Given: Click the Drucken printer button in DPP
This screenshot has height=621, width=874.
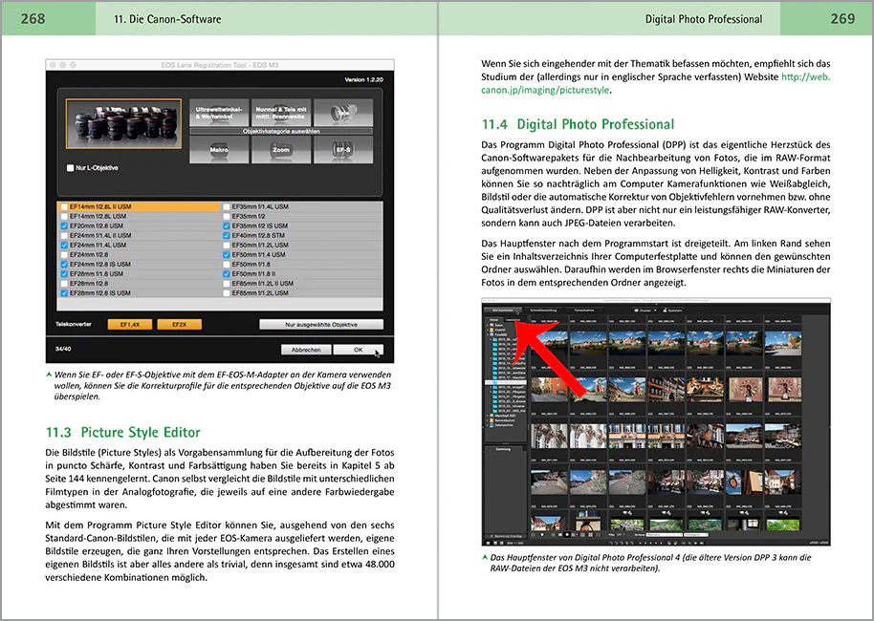Looking at the screenshot, I should (642, 310).
